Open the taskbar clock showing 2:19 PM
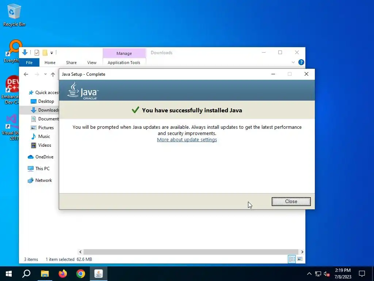 point(343,274)
